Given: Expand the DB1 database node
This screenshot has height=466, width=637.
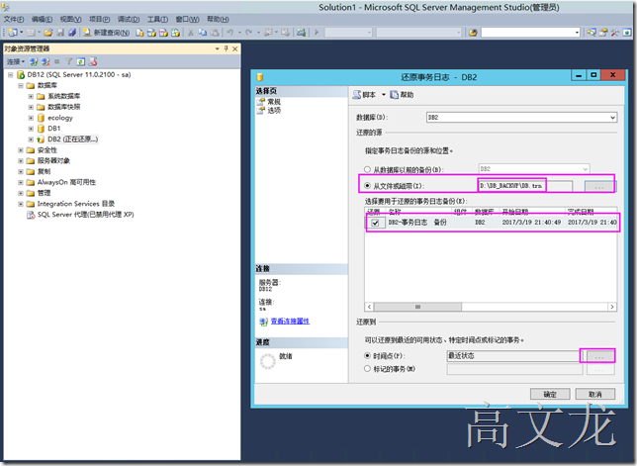Looking at the screenshot, I should click(31, 129).
